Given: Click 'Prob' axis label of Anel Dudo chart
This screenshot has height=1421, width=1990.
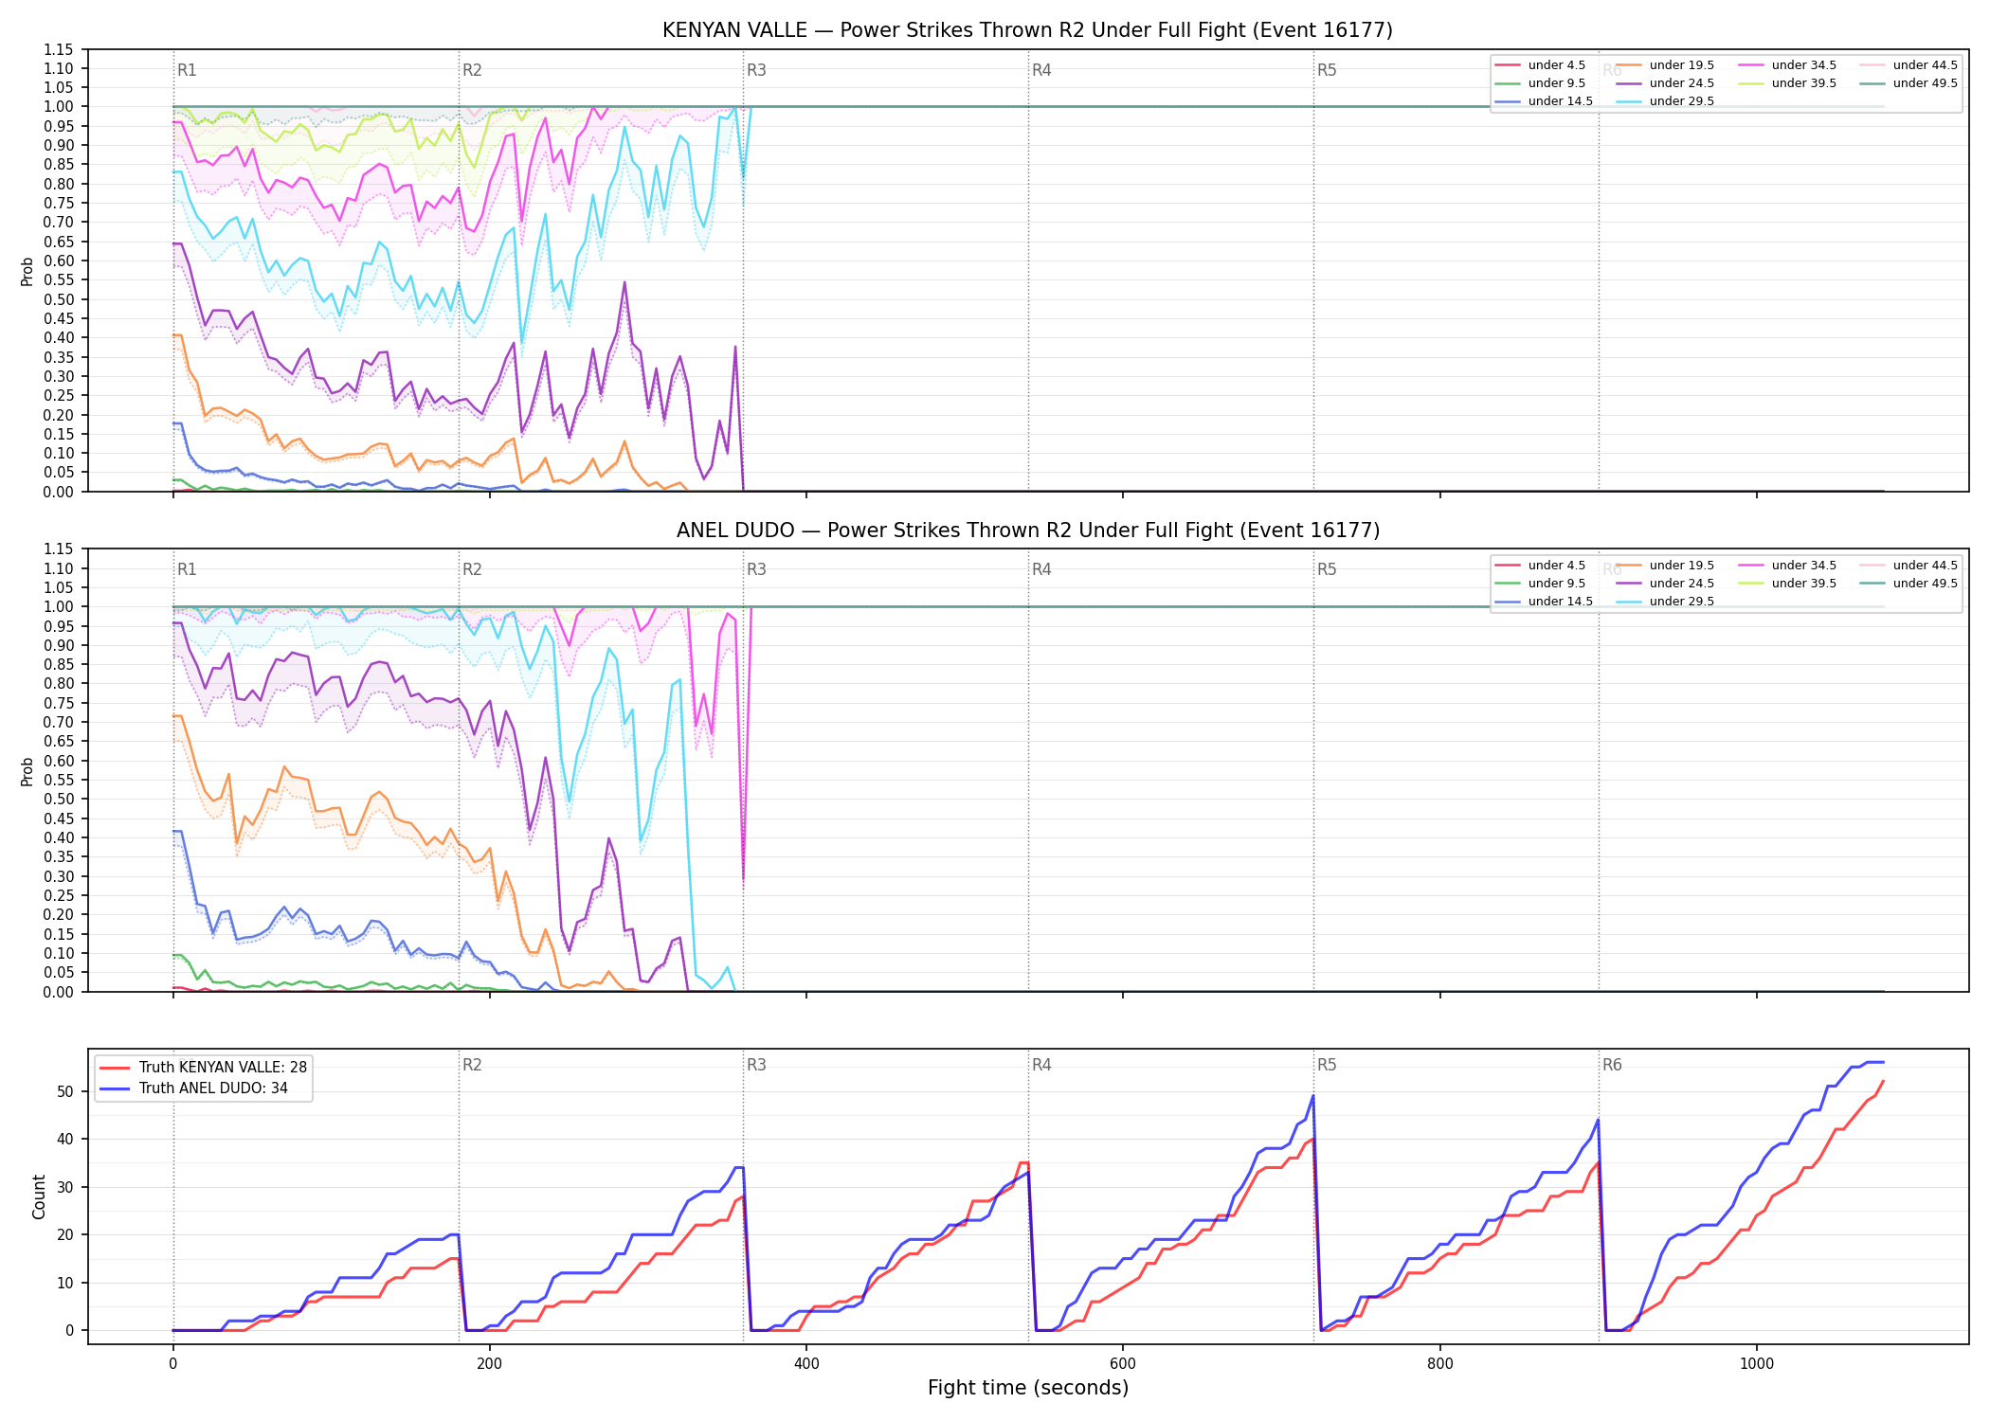Looking at the screenshot, I should tap(27, 771).
